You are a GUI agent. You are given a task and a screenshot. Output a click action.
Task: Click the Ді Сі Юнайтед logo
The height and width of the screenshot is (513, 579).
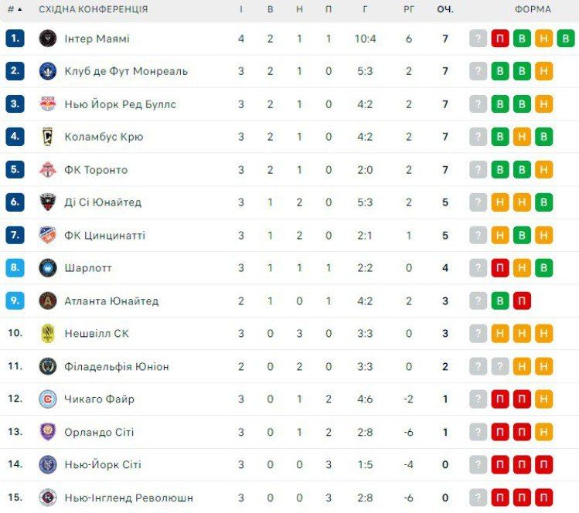[48, 202]
